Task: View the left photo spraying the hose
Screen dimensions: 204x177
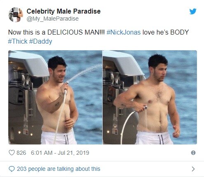Action: [55, 97]
